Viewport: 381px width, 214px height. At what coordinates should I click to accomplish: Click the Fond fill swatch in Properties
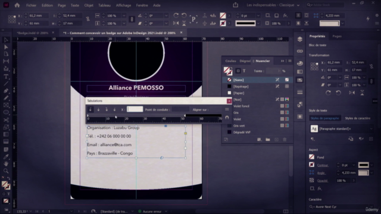coord(311,157)
